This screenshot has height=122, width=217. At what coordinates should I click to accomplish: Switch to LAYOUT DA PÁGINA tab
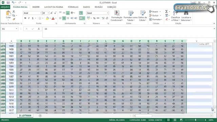pos(54,7)
